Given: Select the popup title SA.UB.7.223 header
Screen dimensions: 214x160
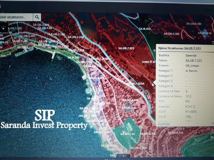Looking at the screenshot, I should (x=180, y=48).
